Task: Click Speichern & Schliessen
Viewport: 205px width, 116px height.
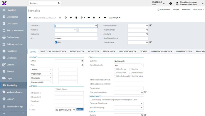Action: (45, 18)
